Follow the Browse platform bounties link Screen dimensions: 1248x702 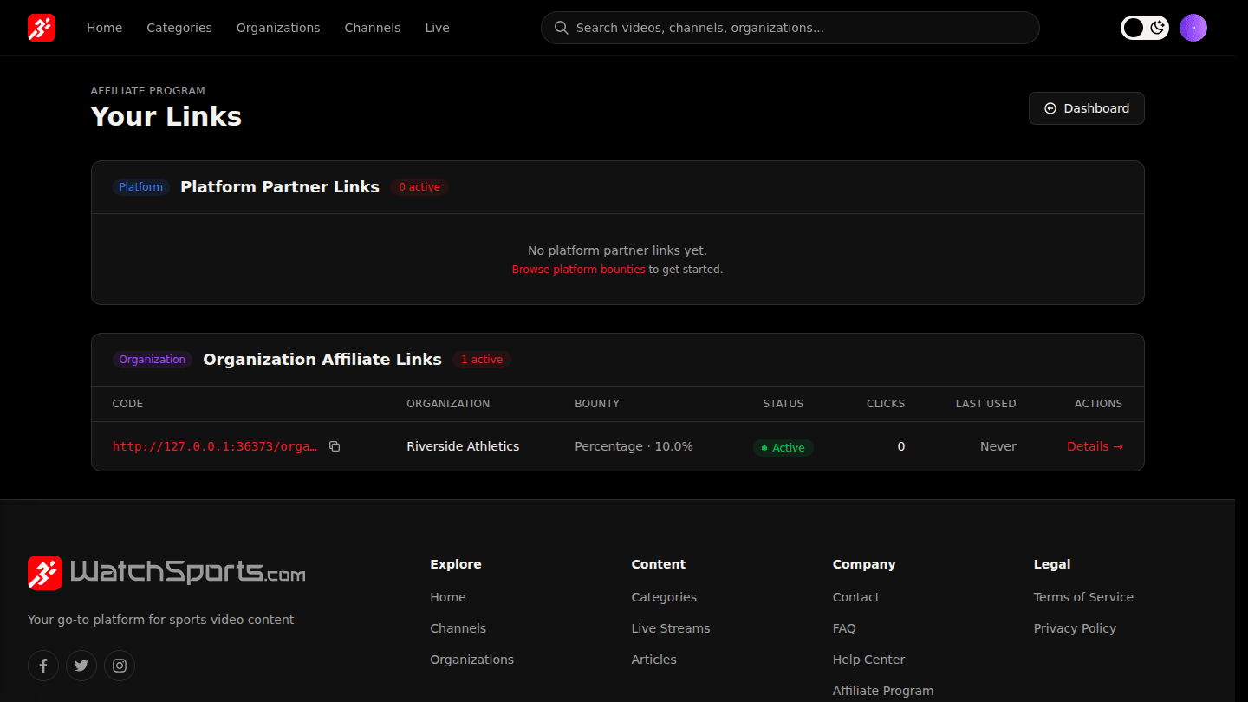coord(578,270)
